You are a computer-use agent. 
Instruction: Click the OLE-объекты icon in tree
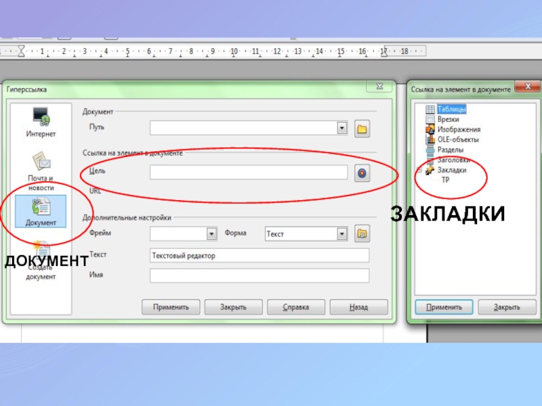point(430,139)
